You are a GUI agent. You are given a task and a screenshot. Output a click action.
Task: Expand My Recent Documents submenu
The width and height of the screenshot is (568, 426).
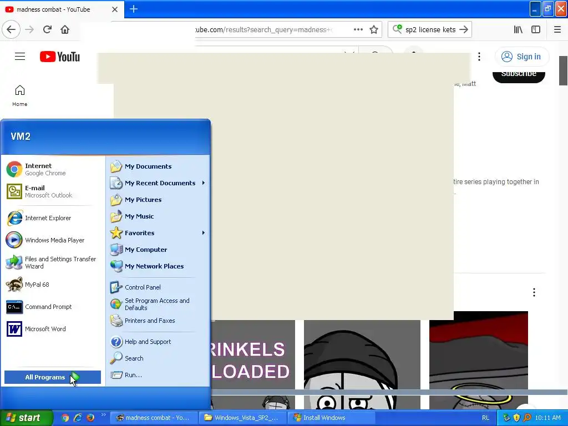coord(158,183)
